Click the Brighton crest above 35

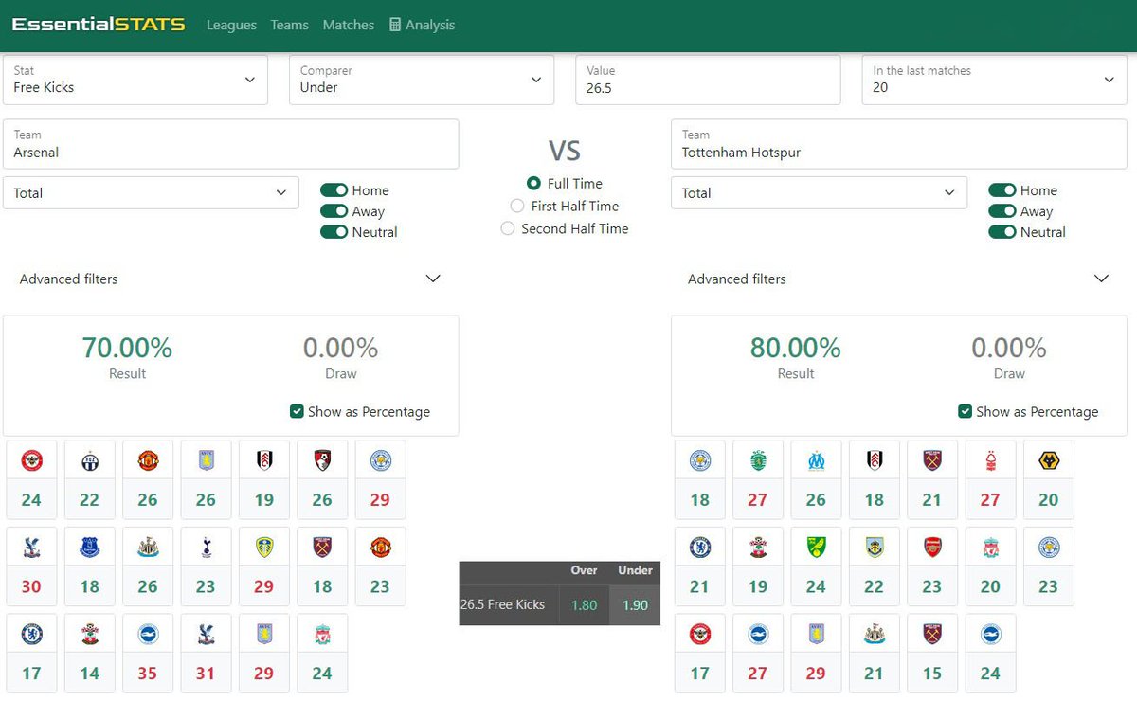coord(148,635)
